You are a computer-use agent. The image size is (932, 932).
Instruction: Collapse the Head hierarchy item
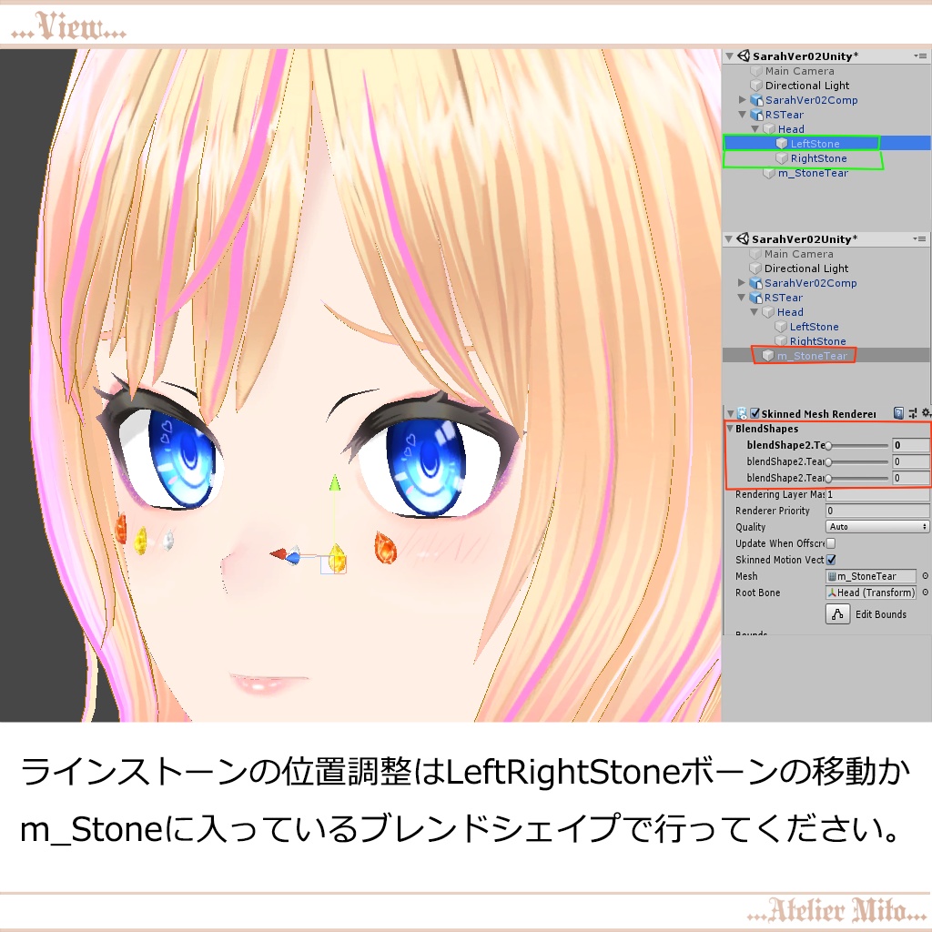[755, 129]
